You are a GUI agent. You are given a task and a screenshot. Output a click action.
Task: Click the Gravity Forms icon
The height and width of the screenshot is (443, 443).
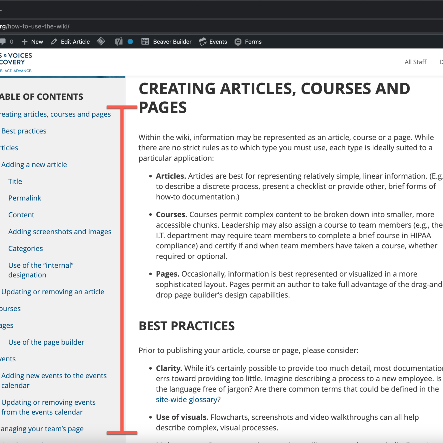(x=238, y=42)
